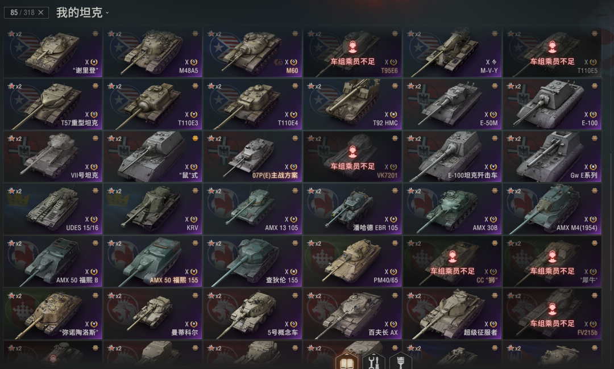Viewport: 614px width, 369px height.
Task: Toggle the medal badge on 谢里登 tile
Action: [x=95, y=33]
